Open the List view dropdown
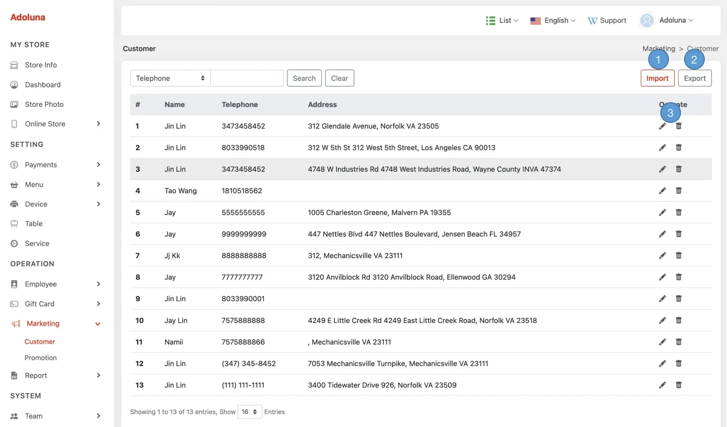The image size is (727, 427). 502,20
